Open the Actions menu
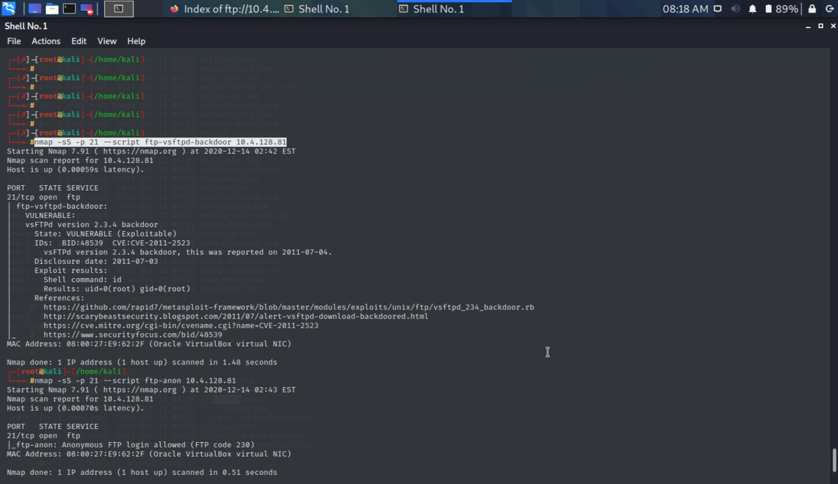 pyautogui.click(x=46, y=41)
